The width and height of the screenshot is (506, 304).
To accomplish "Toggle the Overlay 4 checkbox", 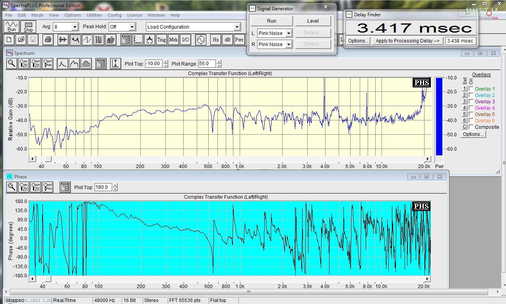I will (471, 108).
